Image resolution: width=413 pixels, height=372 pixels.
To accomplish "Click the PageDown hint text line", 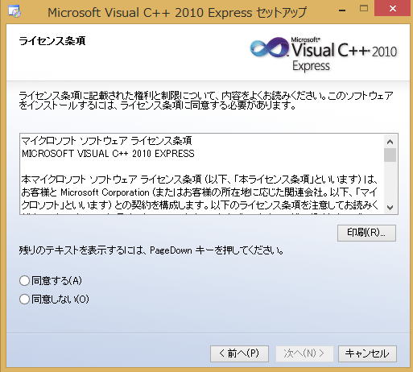I will click(151, 250).
